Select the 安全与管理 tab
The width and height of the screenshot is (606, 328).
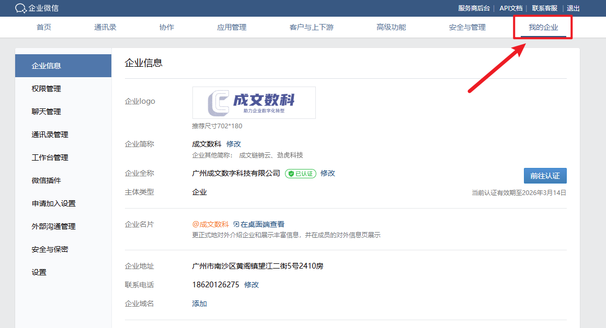click(x=467, y=27)
